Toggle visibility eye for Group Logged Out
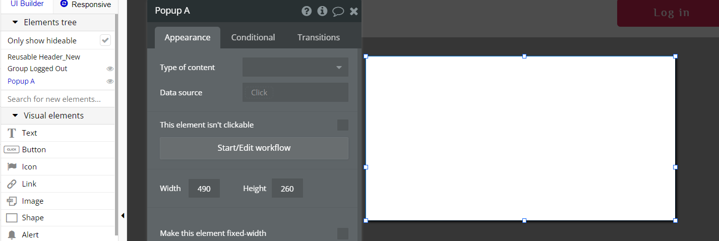The width and height of the screenshot is (719, 241). pos(110,69)
